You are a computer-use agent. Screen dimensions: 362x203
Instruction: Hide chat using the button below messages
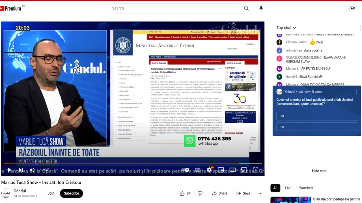pyautogui.click(x=319, y=171)
